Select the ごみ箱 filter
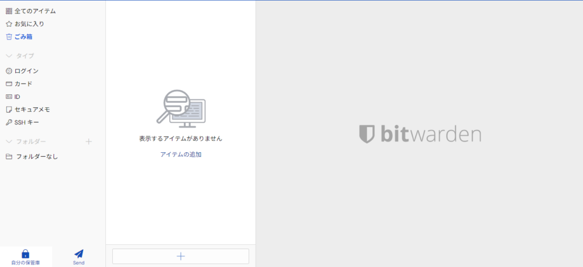The image size is (583, 267). coord(23,37)
